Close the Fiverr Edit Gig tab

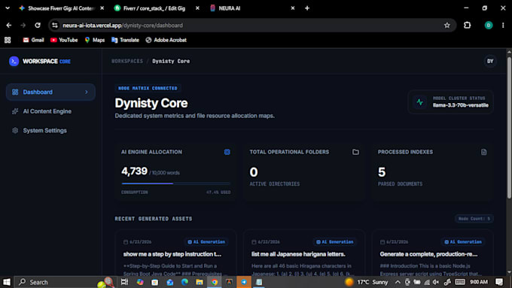[197, 8]
